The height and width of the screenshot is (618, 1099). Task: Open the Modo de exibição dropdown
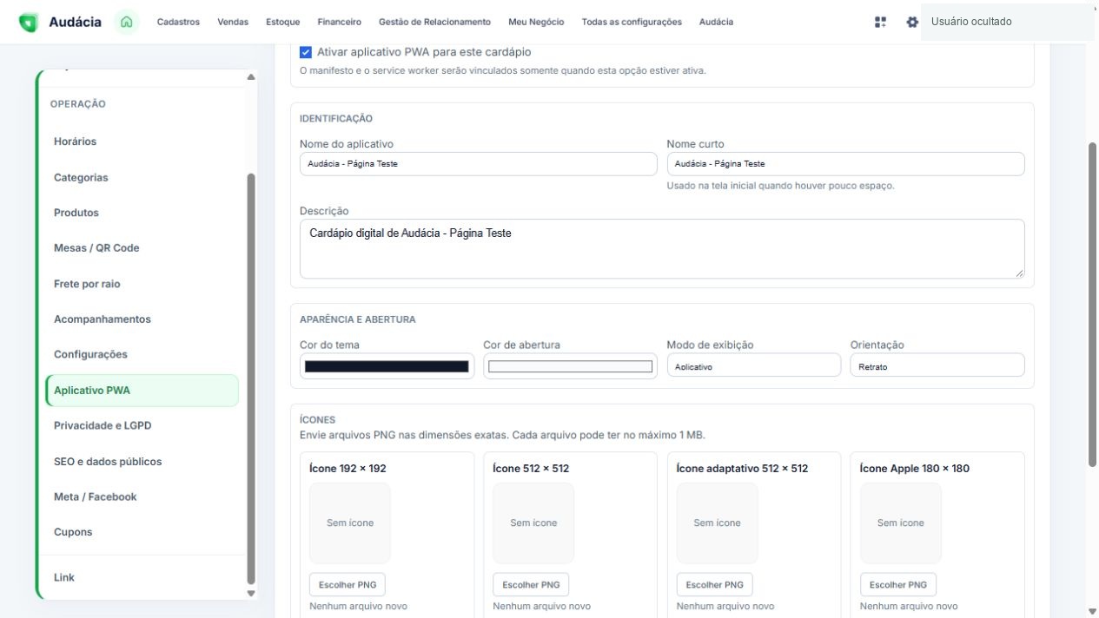[753, 365]
